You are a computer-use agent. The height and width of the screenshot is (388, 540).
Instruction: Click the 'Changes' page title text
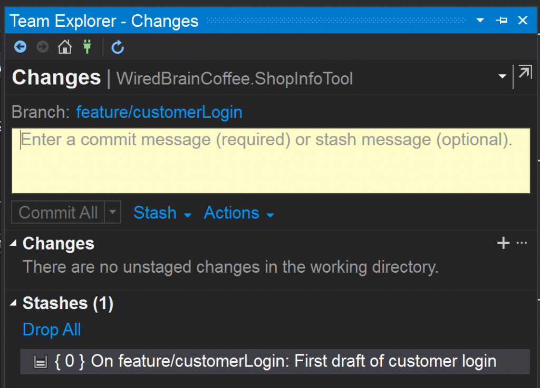point(56,77)
